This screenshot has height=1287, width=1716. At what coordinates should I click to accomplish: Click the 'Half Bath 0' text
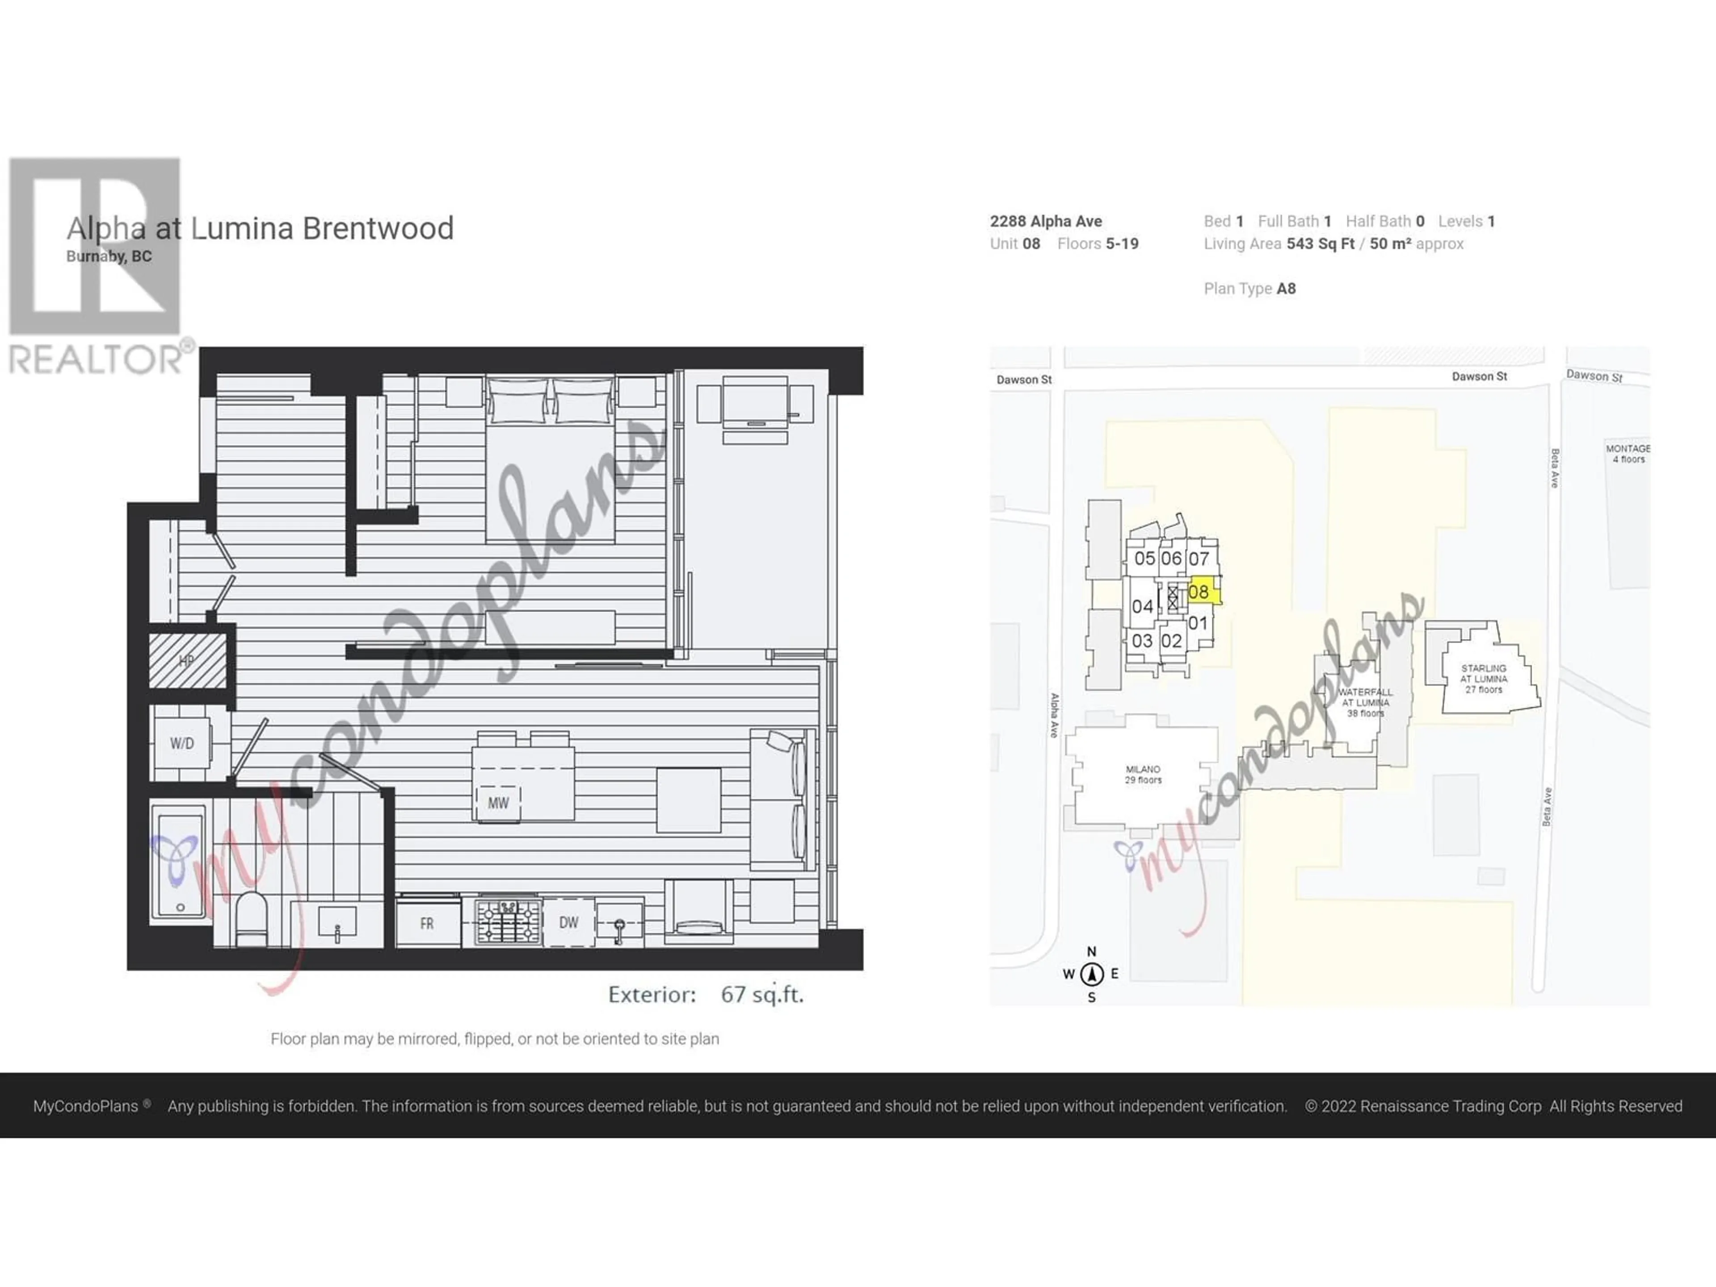[1385, 221]
